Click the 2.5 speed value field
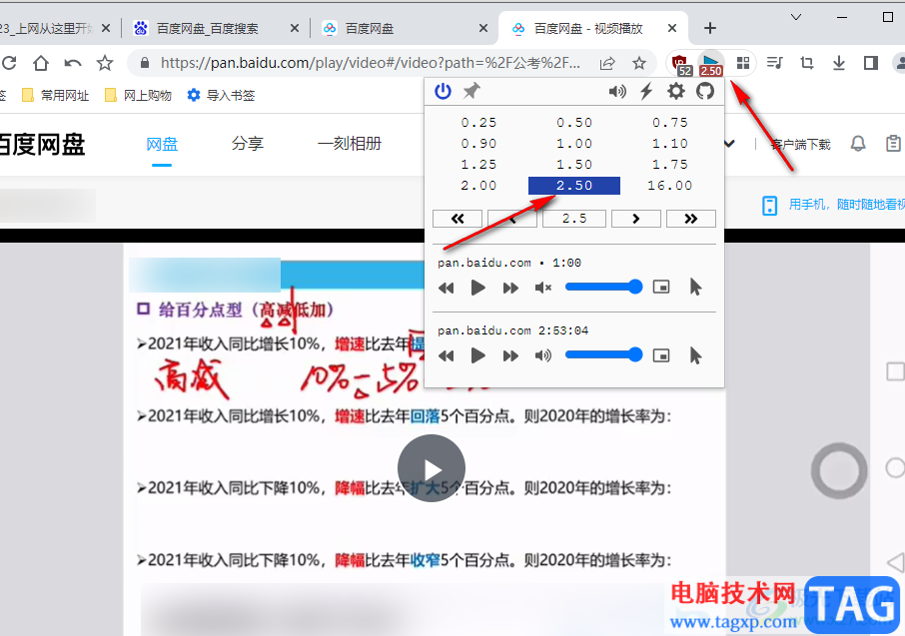The width and height of the screenshot is (905, 636). tap(574, 219)
